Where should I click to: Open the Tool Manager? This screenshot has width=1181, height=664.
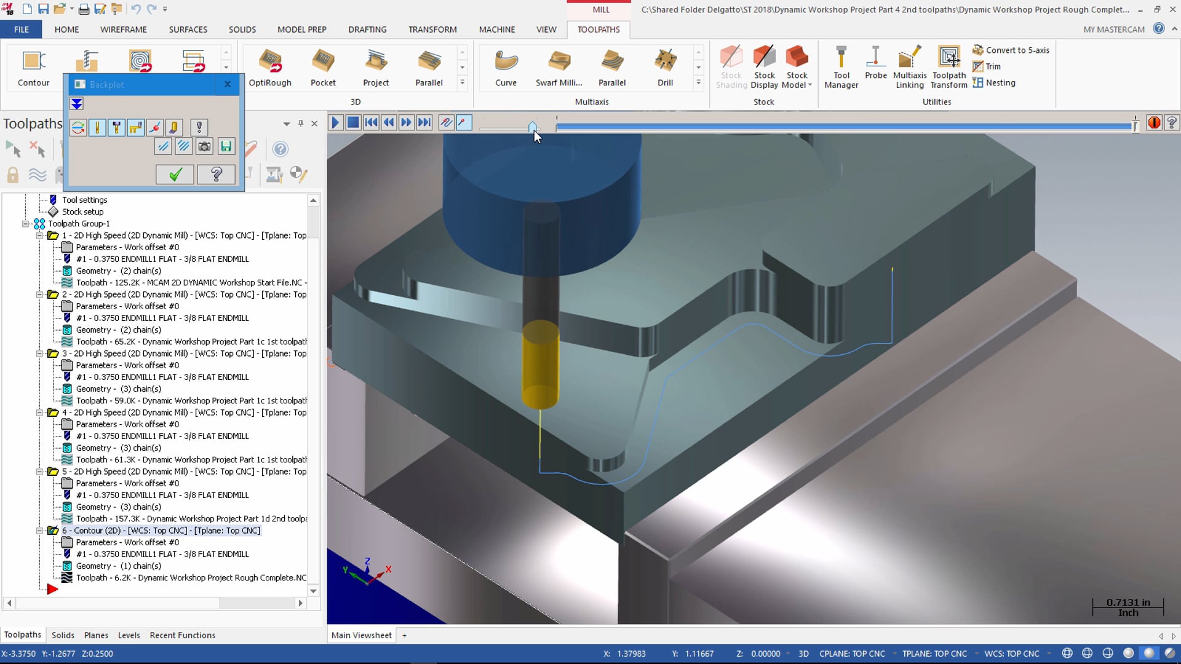tap(841, 67)
